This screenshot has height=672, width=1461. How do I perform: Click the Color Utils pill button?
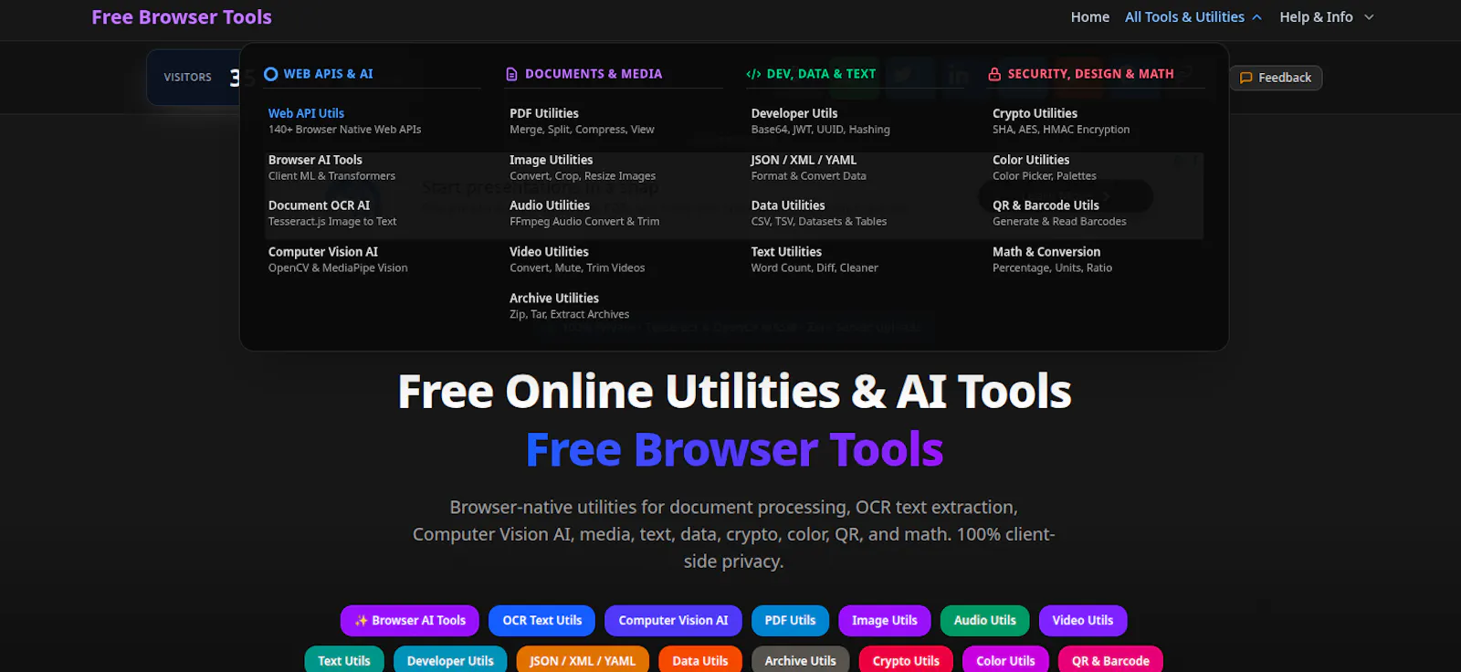[1005, 660]
